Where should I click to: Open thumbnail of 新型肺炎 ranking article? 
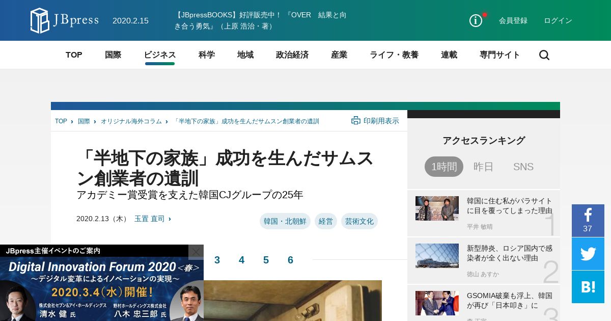click(x=437, y=256)
